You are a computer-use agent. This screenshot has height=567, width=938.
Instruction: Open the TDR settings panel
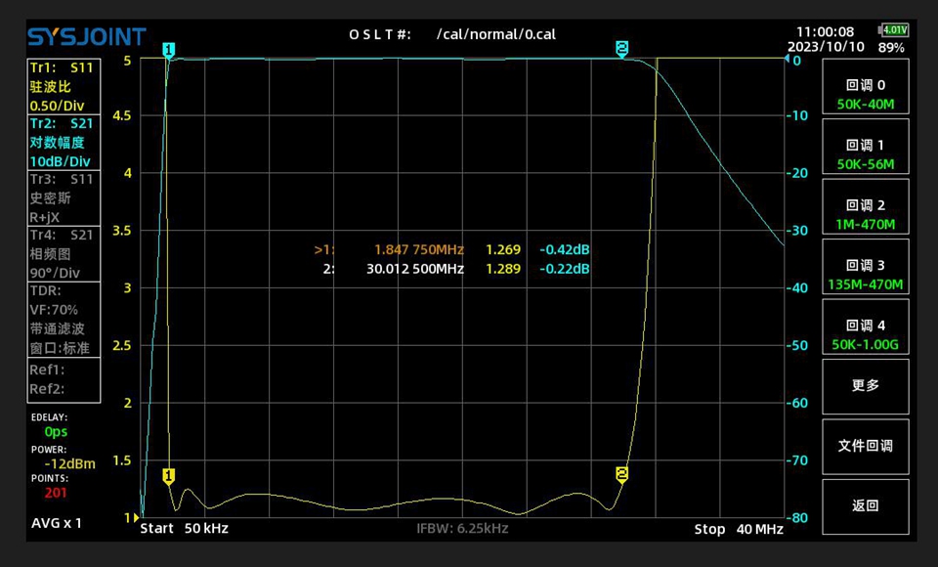[63, 319]
